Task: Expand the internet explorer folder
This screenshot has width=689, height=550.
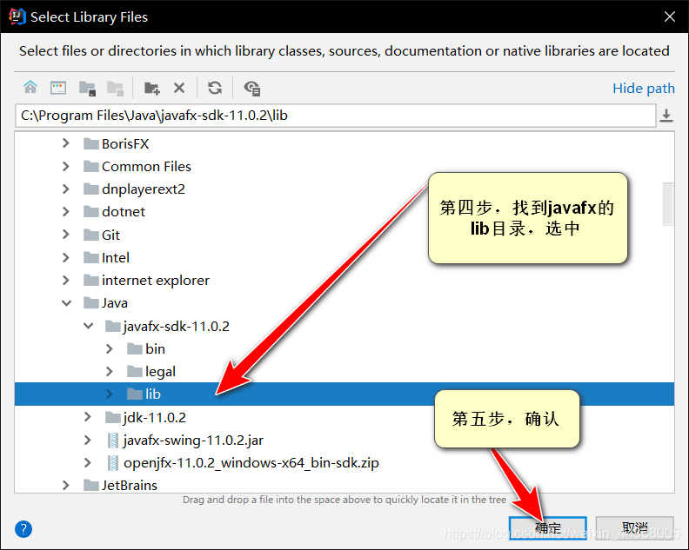Action: tap(66, 280)
